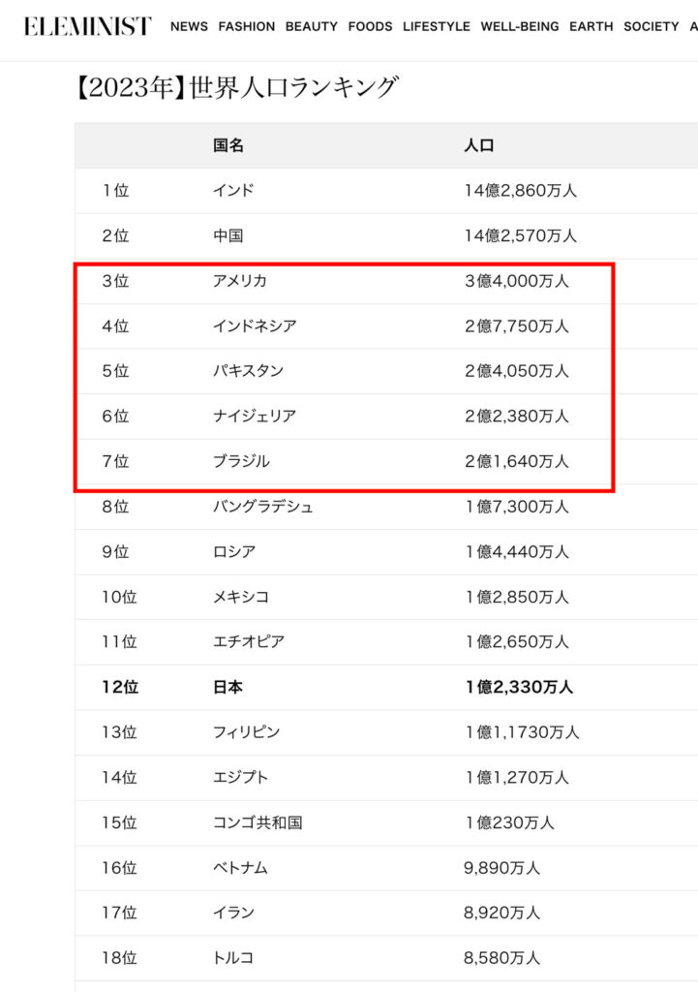Open the NEWS menu item

click(x=189, y=26)
